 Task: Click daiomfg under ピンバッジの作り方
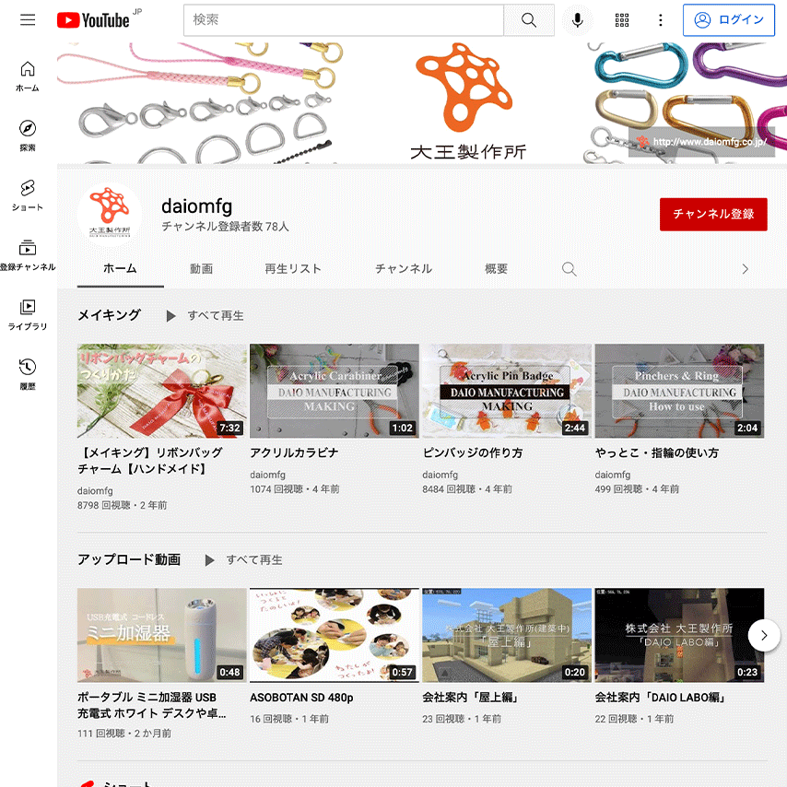point(440,475)
